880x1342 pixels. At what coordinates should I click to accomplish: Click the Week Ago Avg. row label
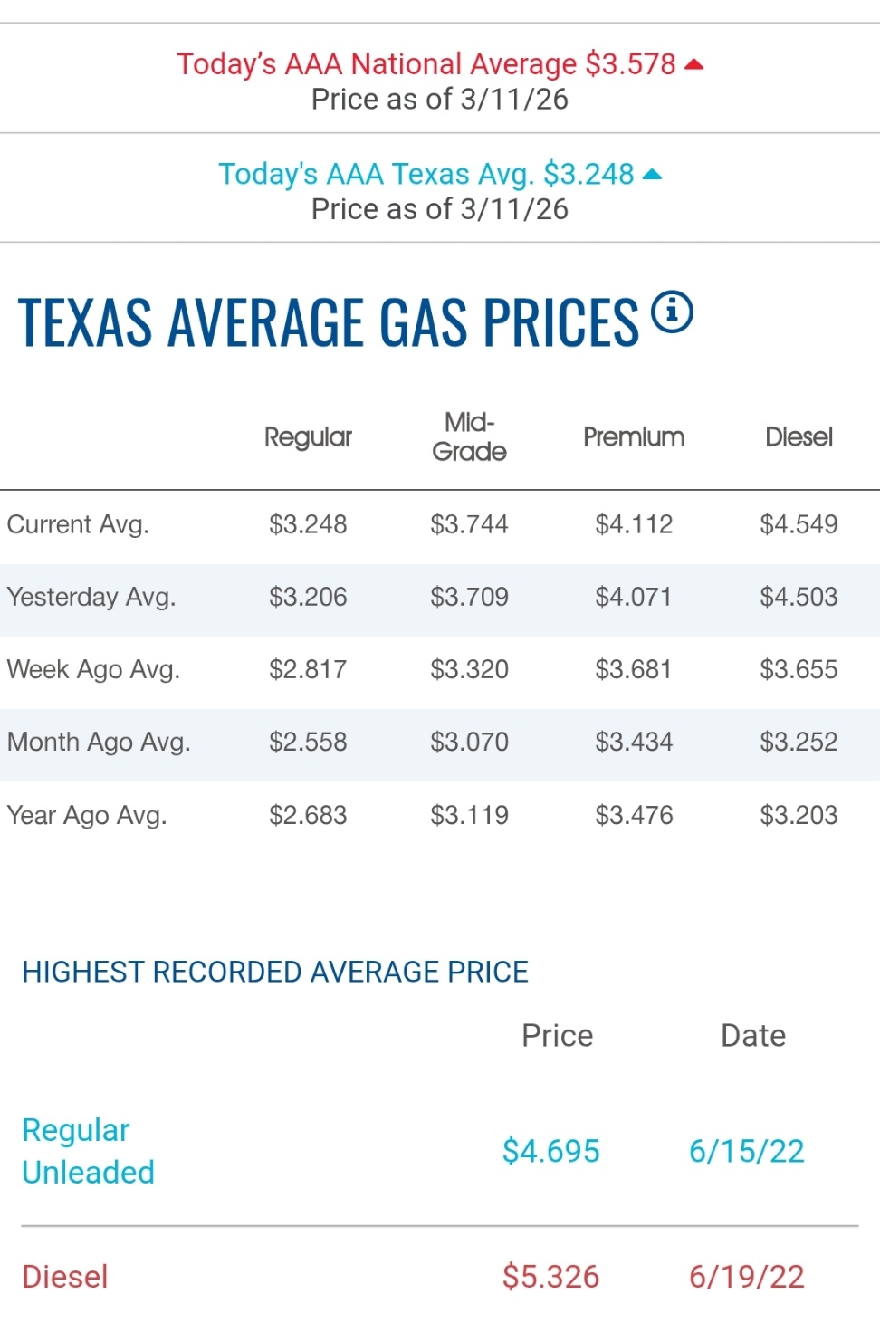point(93,670)
